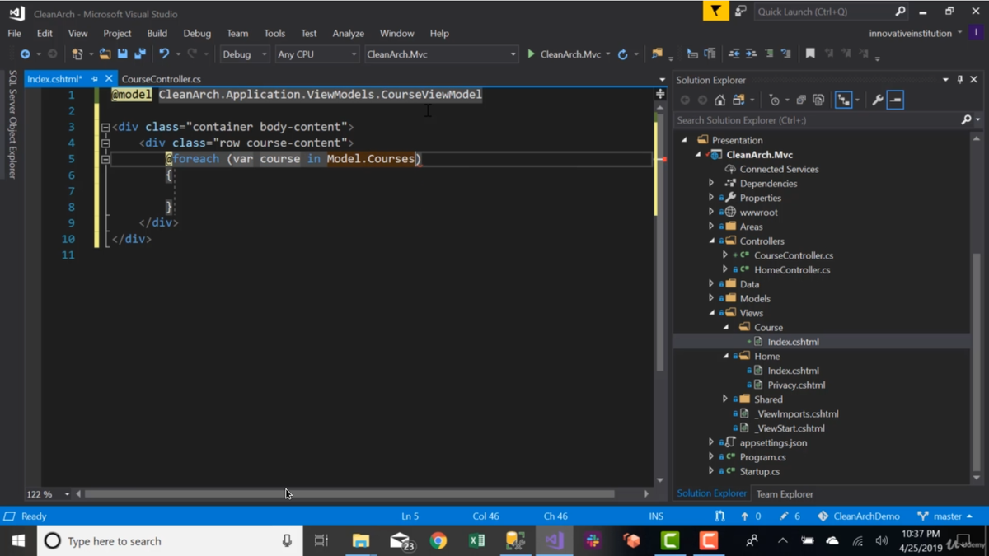Open Solution Explorer window options dropdown arrow
The image size is (989, 556).
click(945, 80)
